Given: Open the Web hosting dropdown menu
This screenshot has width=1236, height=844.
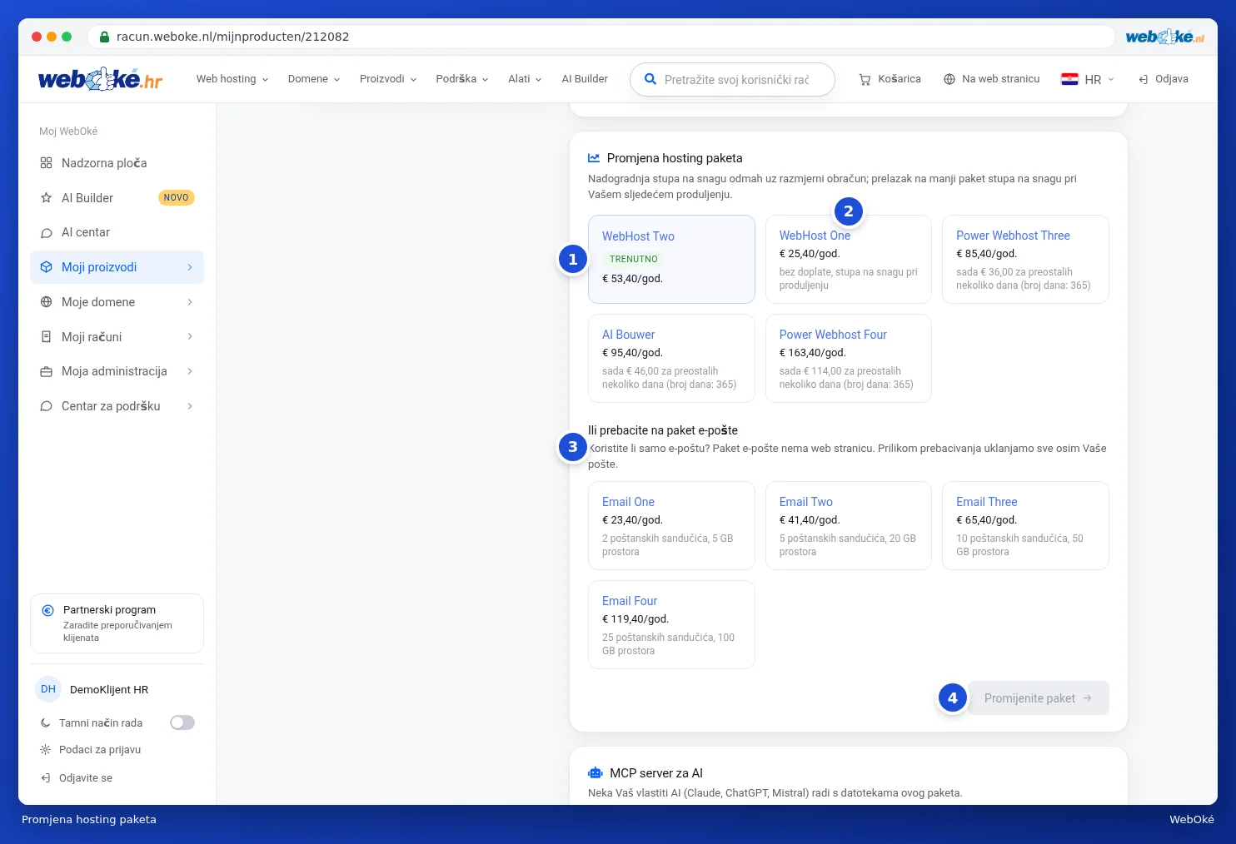Looking at the screenshot, I should pos(232,79).
